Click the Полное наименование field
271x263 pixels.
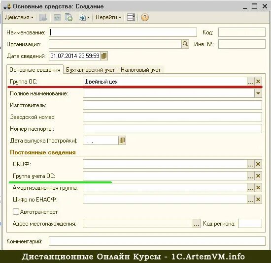coord(169,93)
